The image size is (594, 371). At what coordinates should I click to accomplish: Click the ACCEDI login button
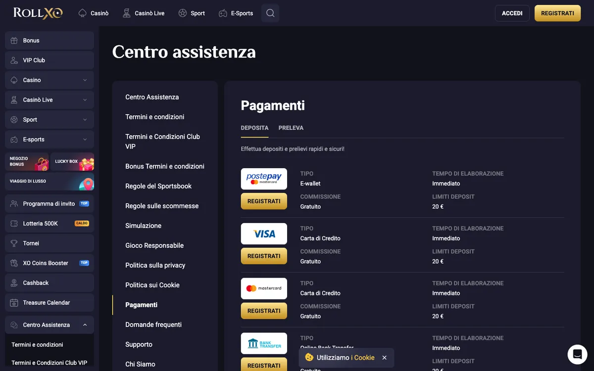click(512, 13)
